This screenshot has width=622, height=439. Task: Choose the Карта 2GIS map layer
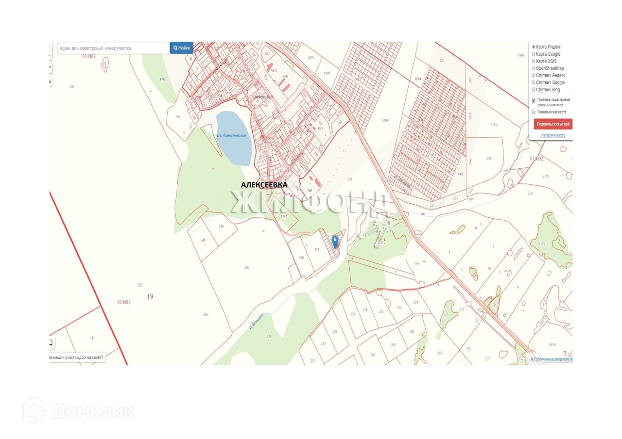click(x=534, y=61)
